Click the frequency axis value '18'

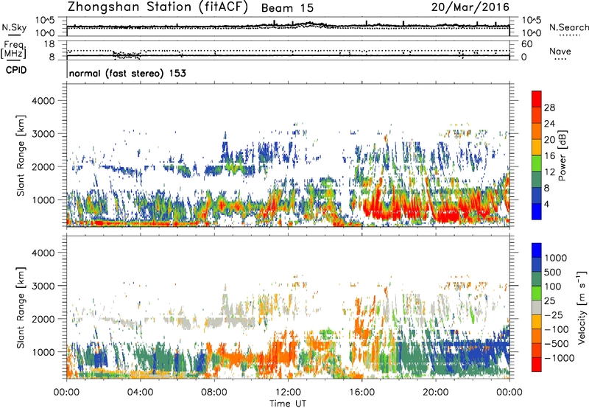[49, 44]
